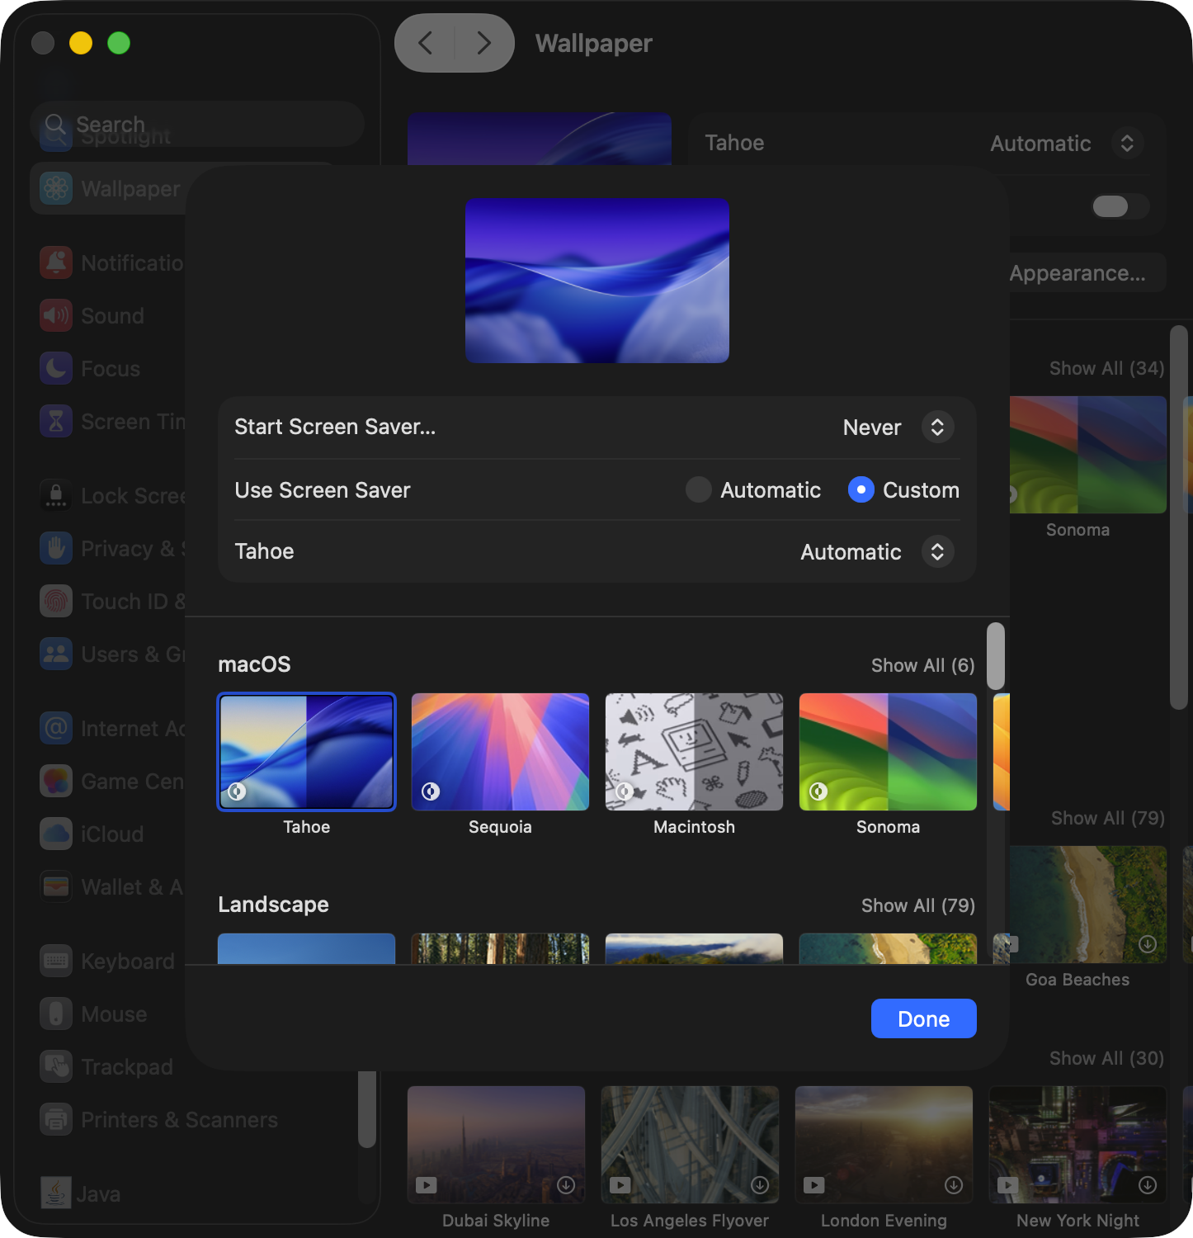Show all 6 macOS screen savers
This screenshot has height=1238, width=1193.
923,665
